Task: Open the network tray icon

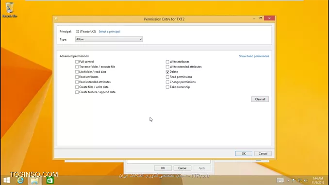Action: tap(300, 180)
